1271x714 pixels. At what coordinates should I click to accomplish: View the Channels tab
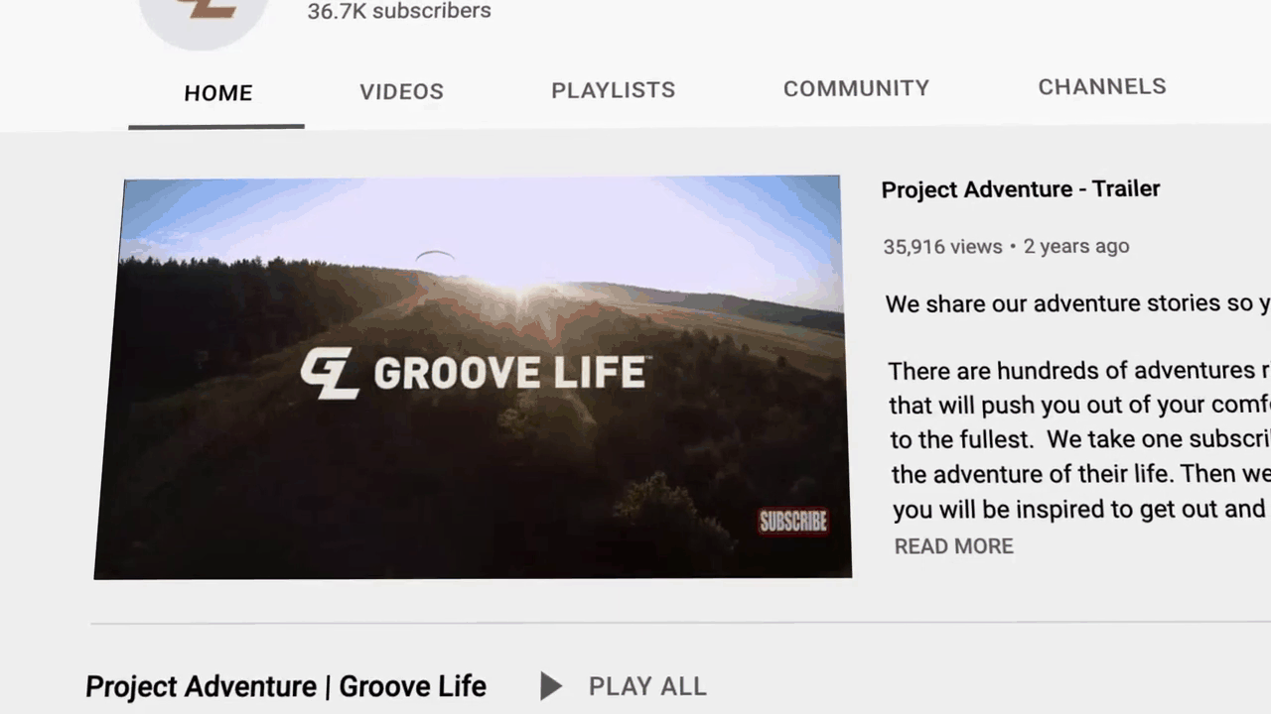point(1102,86)
